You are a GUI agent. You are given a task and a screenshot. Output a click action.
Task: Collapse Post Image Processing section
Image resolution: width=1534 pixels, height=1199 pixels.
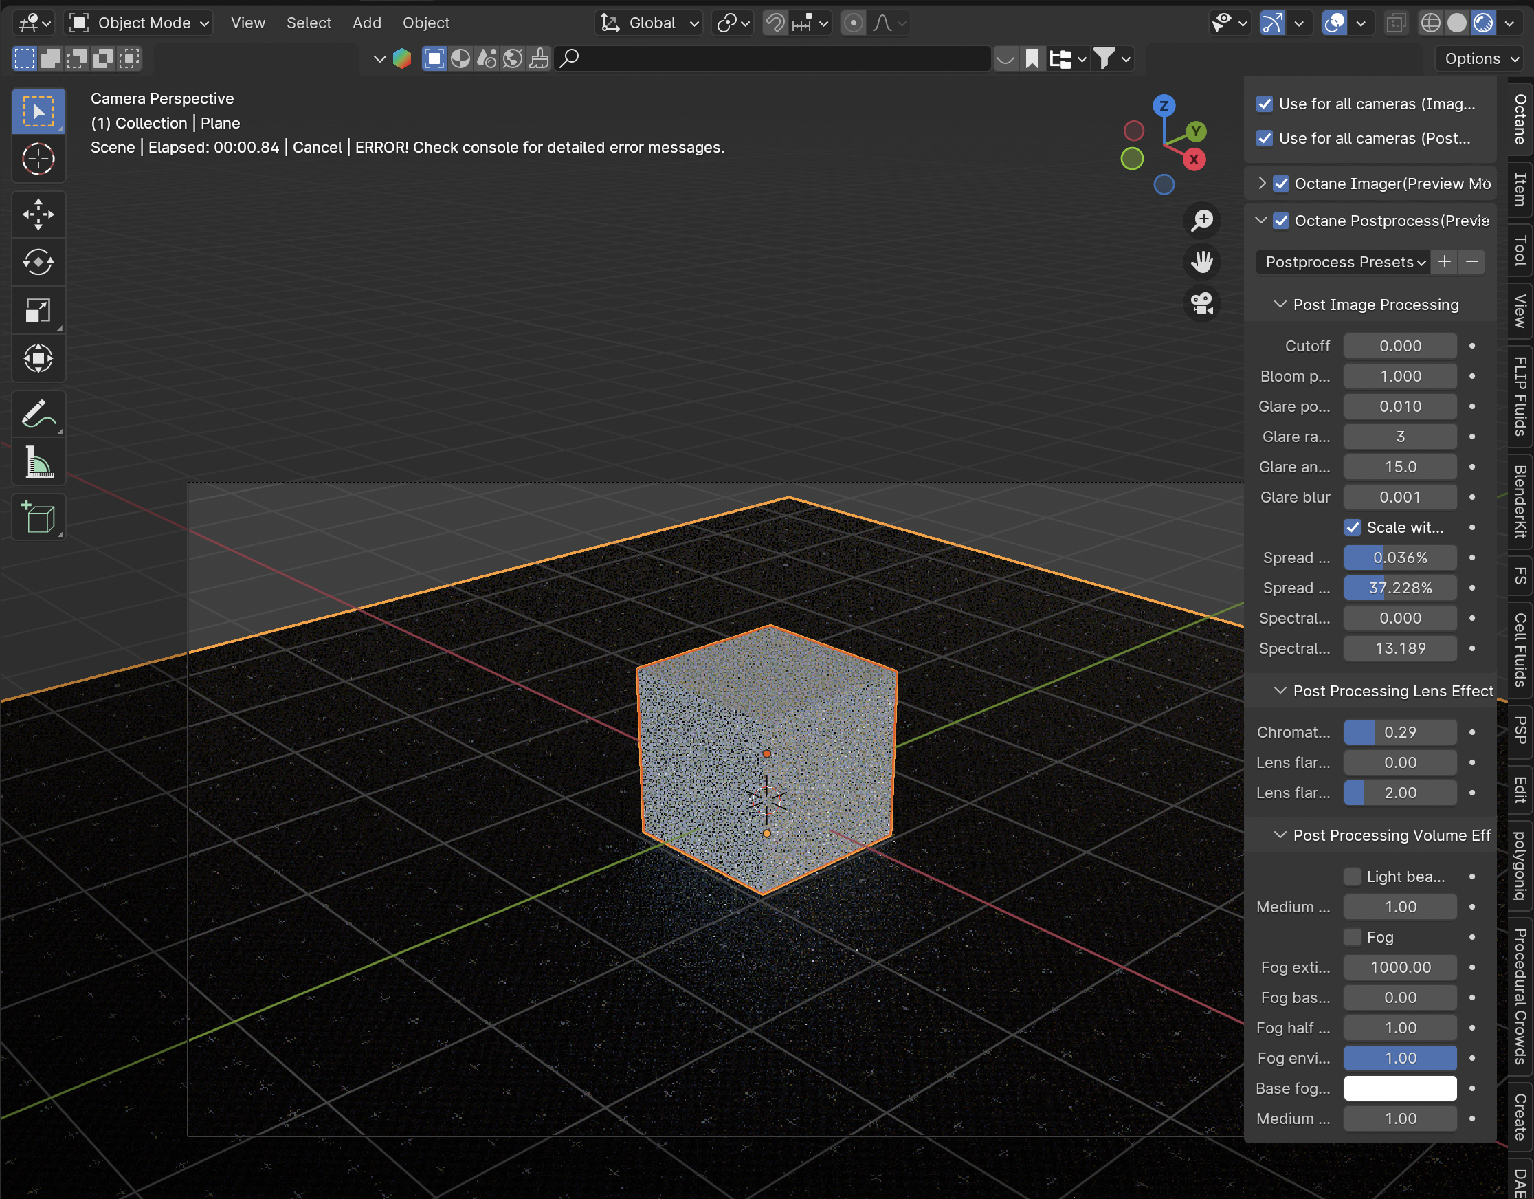[1280, 305]
